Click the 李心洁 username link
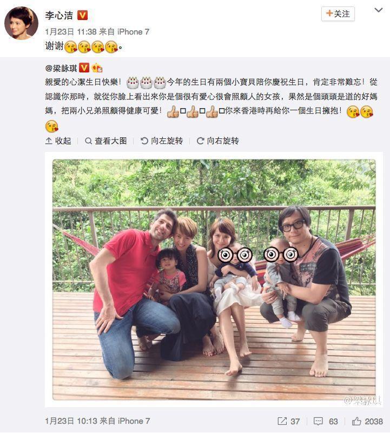 pyautogui.click(x=59, y=15)
